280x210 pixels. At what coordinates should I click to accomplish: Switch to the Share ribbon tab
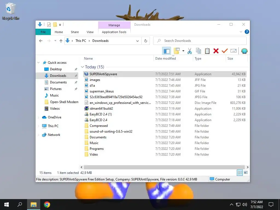[x=75, y=32]
